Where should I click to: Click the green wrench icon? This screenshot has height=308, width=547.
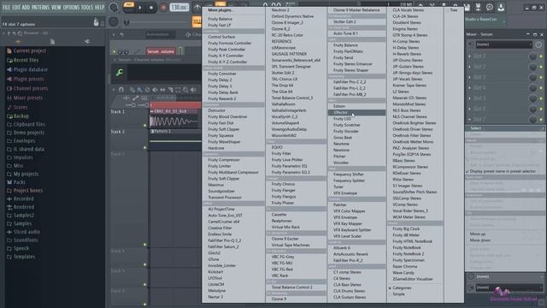pos(120,72)
